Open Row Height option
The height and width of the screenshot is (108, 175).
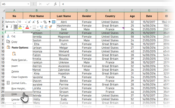[x=19, y=89]
